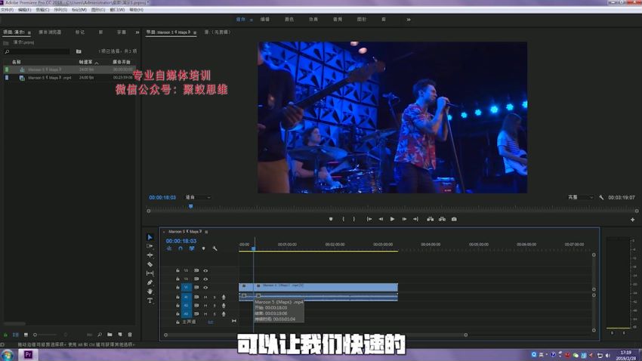Toggle nest sequence insert mode

pos(169,248)
